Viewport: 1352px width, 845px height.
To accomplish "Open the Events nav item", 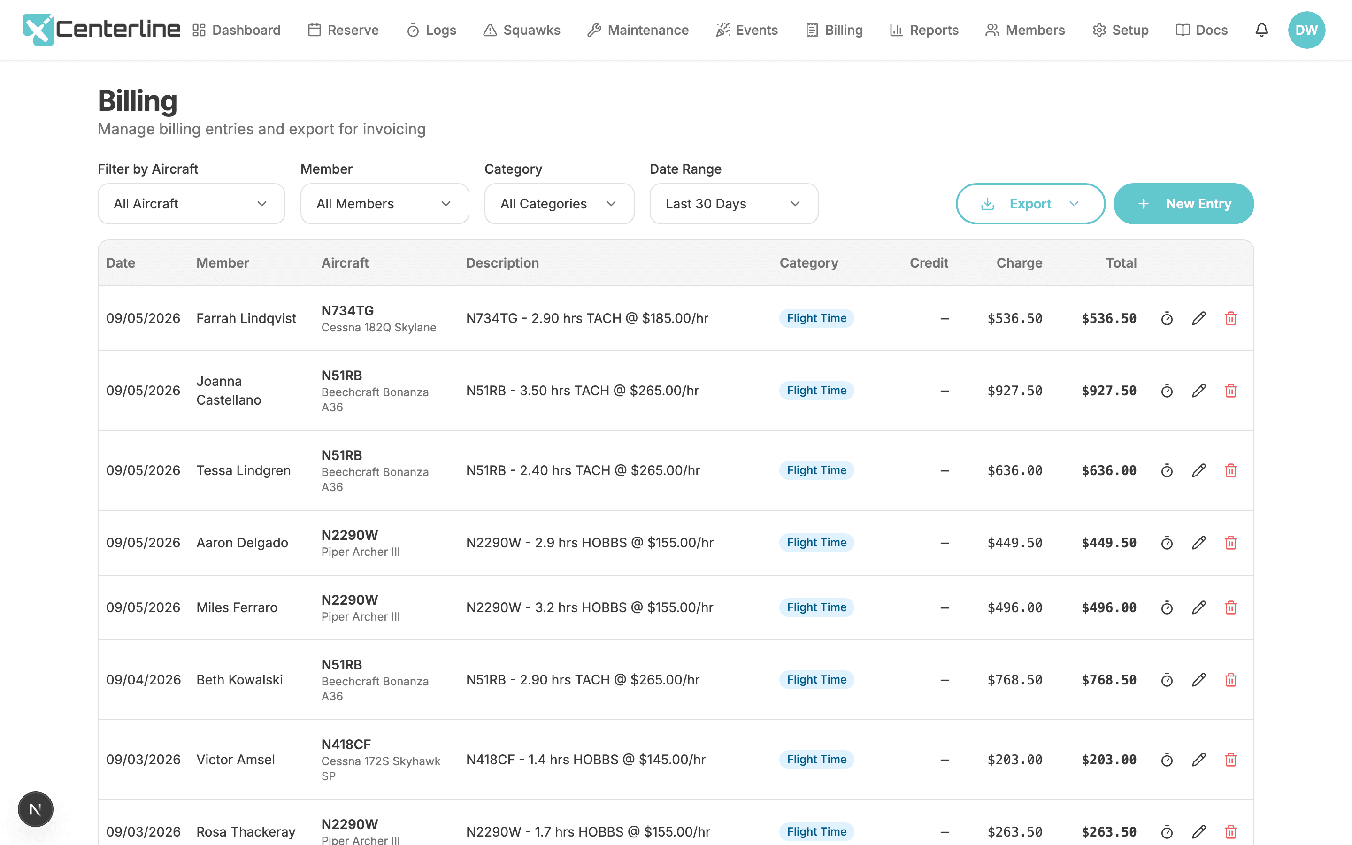I will (747, 30).
